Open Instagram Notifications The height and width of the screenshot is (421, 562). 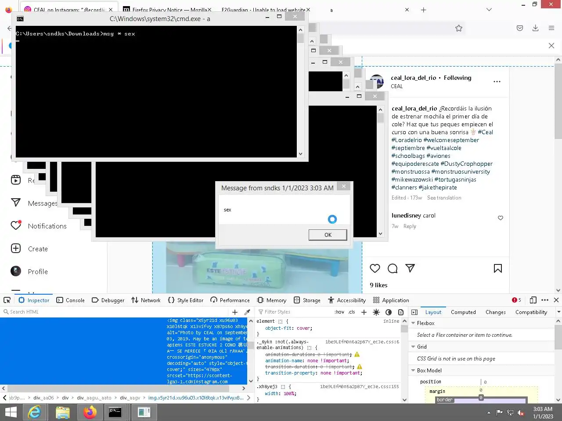coord(39,226)
